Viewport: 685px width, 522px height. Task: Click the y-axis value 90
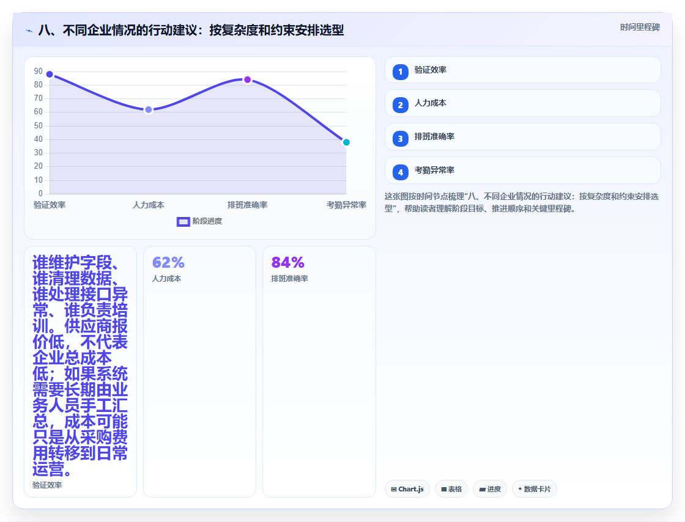[x=39, y=71]
